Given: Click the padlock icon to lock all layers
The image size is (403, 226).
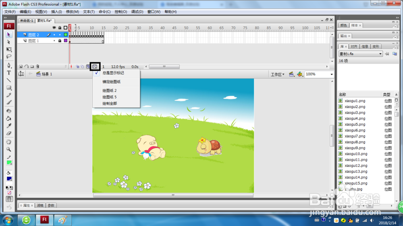Looking at the screenshot, I should 60,27.
